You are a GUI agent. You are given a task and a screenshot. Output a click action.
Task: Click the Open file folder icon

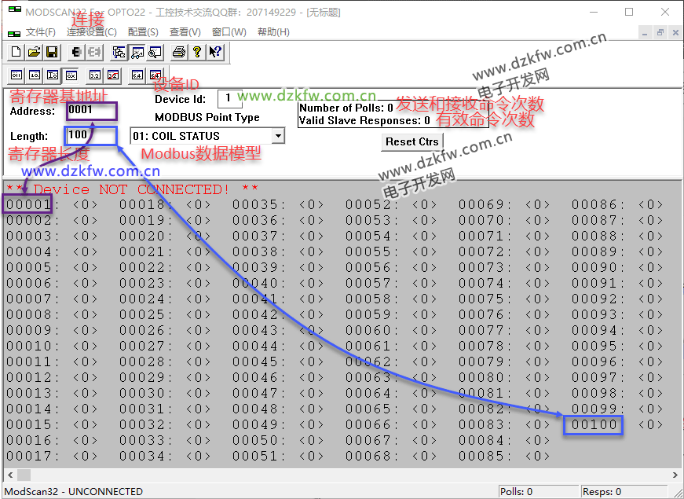pos(34,53)
